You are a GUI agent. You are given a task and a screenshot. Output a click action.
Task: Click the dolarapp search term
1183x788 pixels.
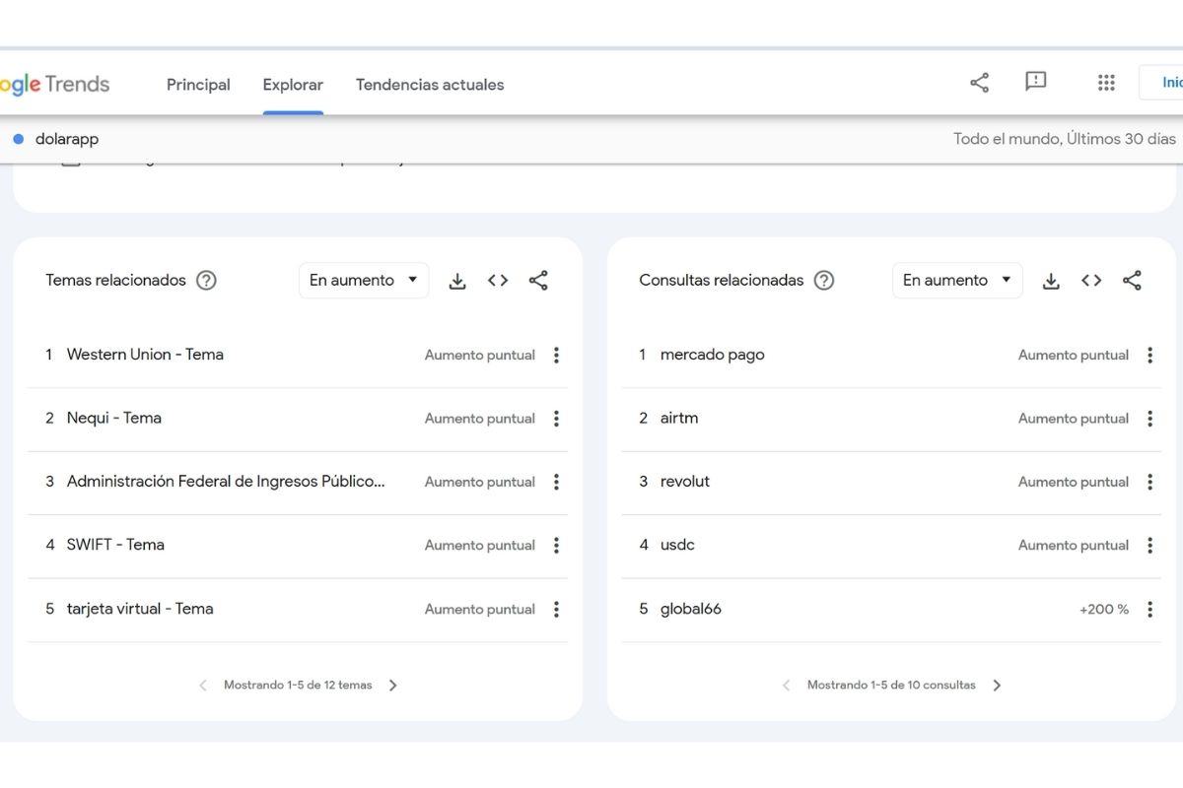pos(67,139)
